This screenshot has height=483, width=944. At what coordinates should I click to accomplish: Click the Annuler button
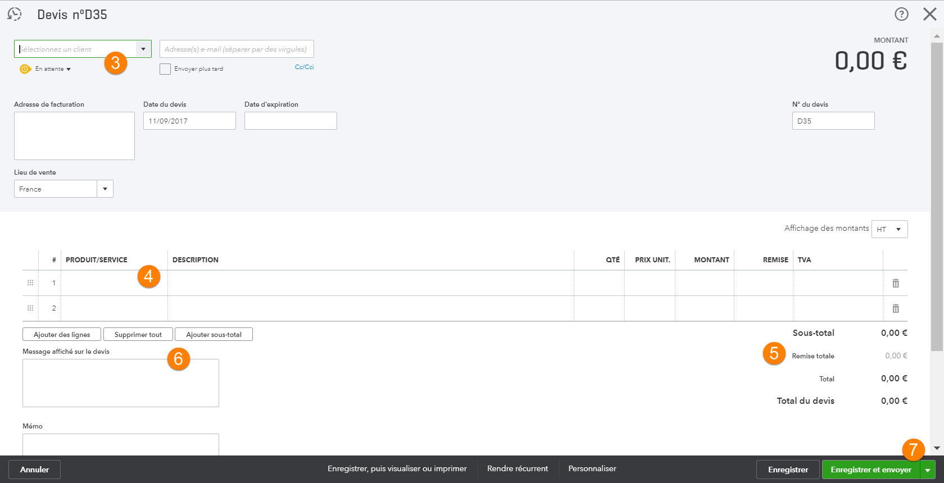[x=34, y=470]
